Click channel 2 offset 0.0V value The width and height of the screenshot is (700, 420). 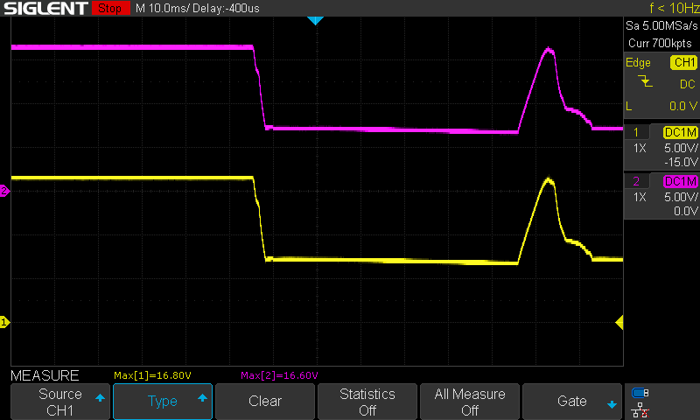click(x=686, y=211)
